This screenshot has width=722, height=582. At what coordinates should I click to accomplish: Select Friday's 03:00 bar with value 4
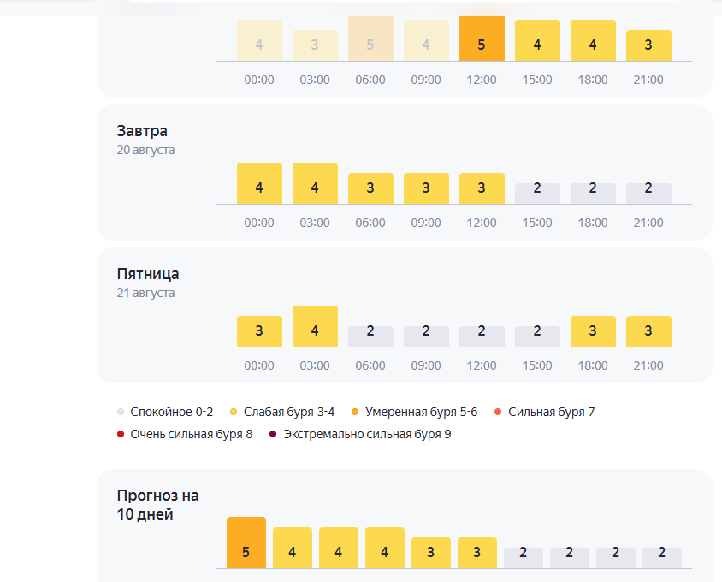315,326
